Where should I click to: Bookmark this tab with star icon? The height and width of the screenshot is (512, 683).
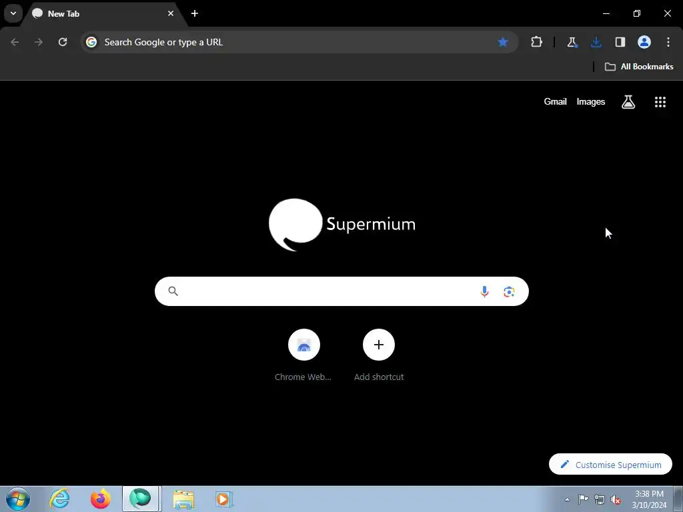tap(503, 42)
